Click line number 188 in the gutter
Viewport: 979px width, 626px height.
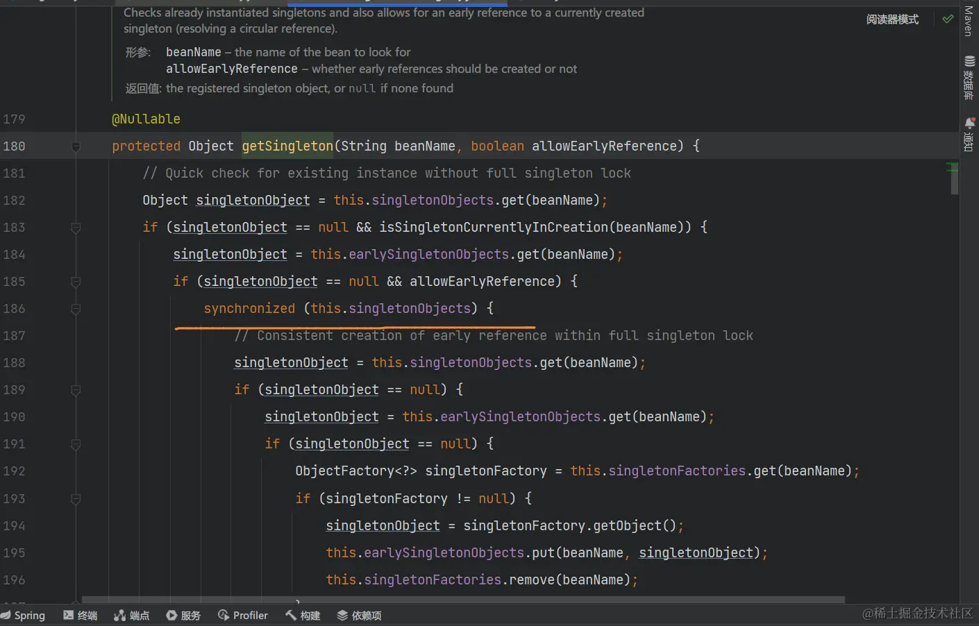(x=14, y=363)
